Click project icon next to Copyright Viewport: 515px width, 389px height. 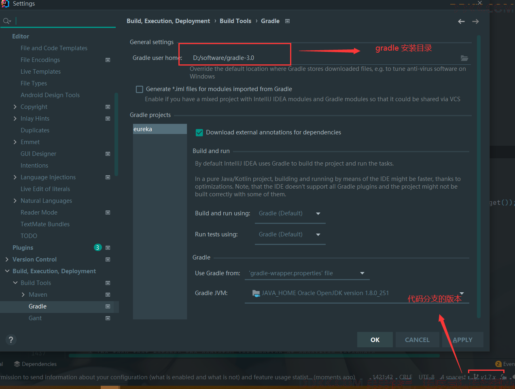tap(108, 107)
